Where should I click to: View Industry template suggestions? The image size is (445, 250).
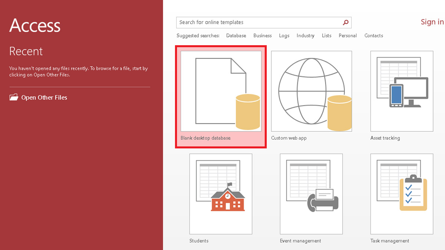305,36
